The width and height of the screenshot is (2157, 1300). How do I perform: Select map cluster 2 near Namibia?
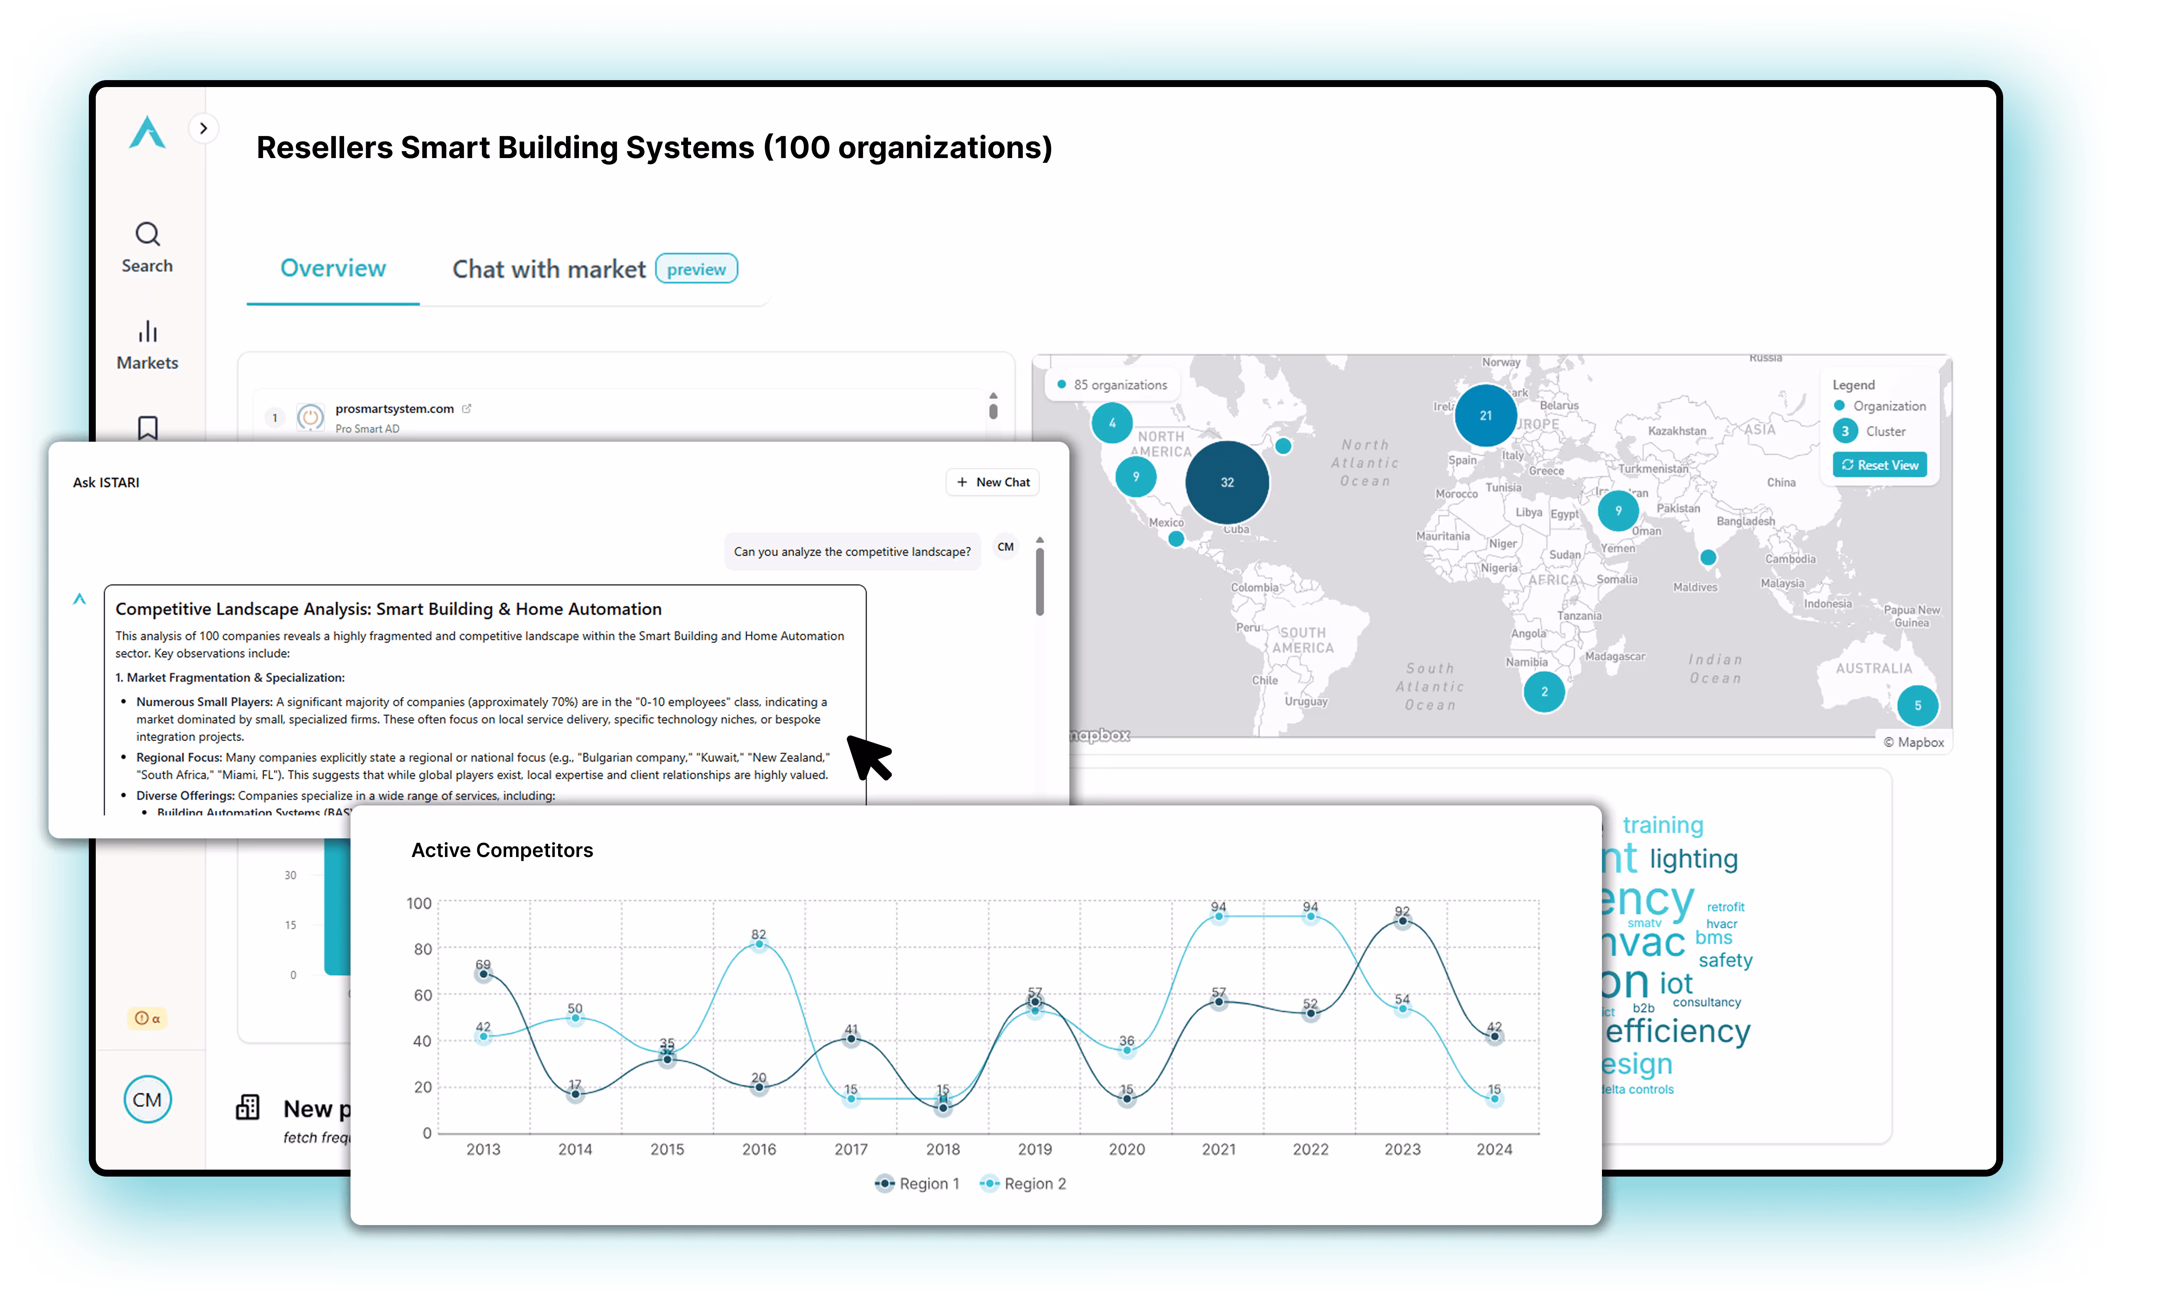[x=1545, y=691]
